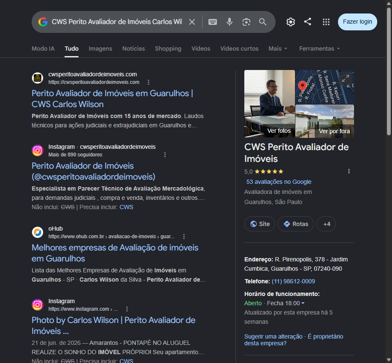Click the Google logo in search bar
This screenshot has width=392, height=363.
coord(43,22)
